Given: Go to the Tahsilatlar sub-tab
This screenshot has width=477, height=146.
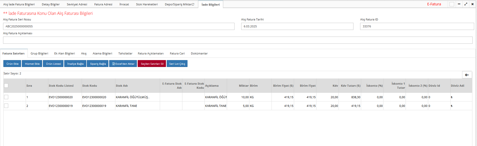Looking at the screenshot, I should pos(125,53).
